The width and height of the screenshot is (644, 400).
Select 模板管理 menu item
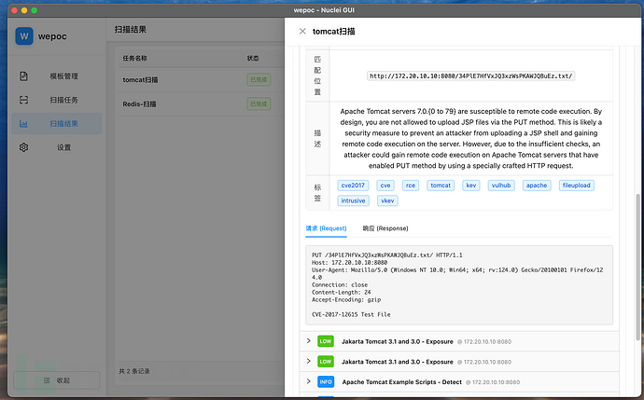(x=57, y=76)
